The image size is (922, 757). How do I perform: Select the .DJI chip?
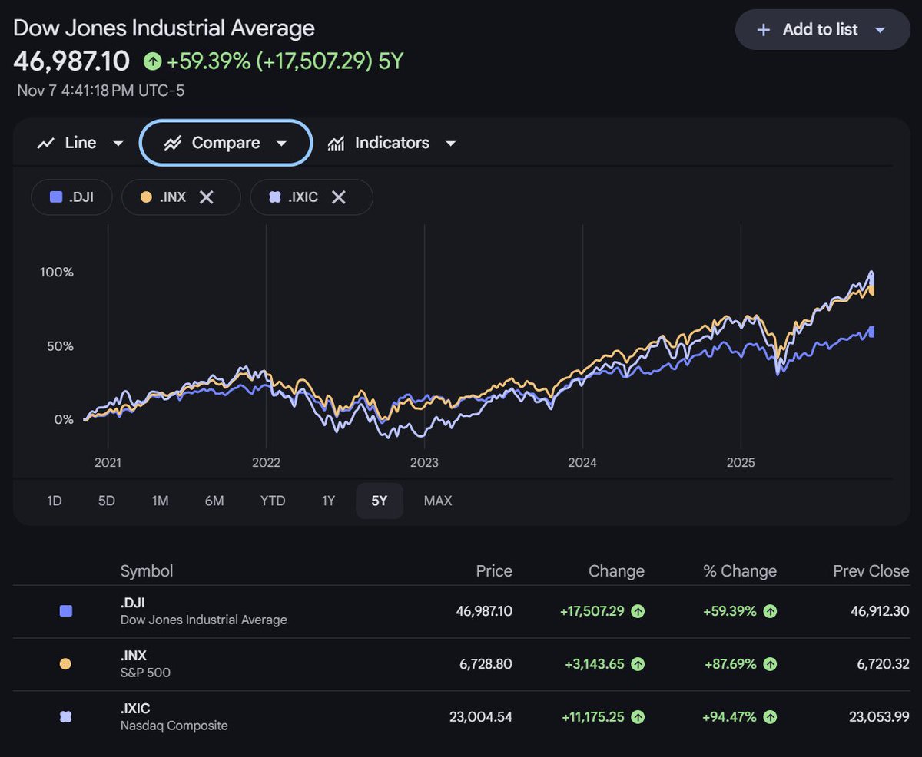pos(71,197)
